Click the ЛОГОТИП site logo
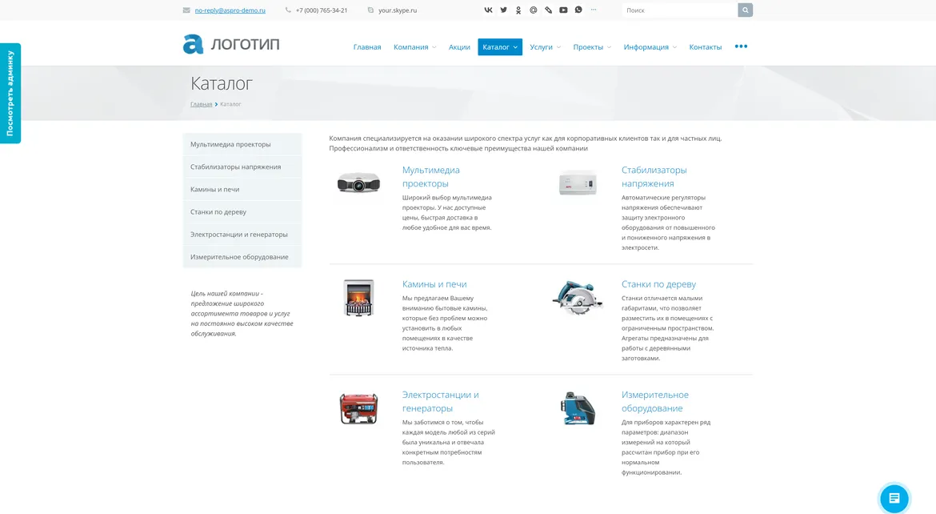The height and width of the screenshot is (514, 936). tap(231, 44)
